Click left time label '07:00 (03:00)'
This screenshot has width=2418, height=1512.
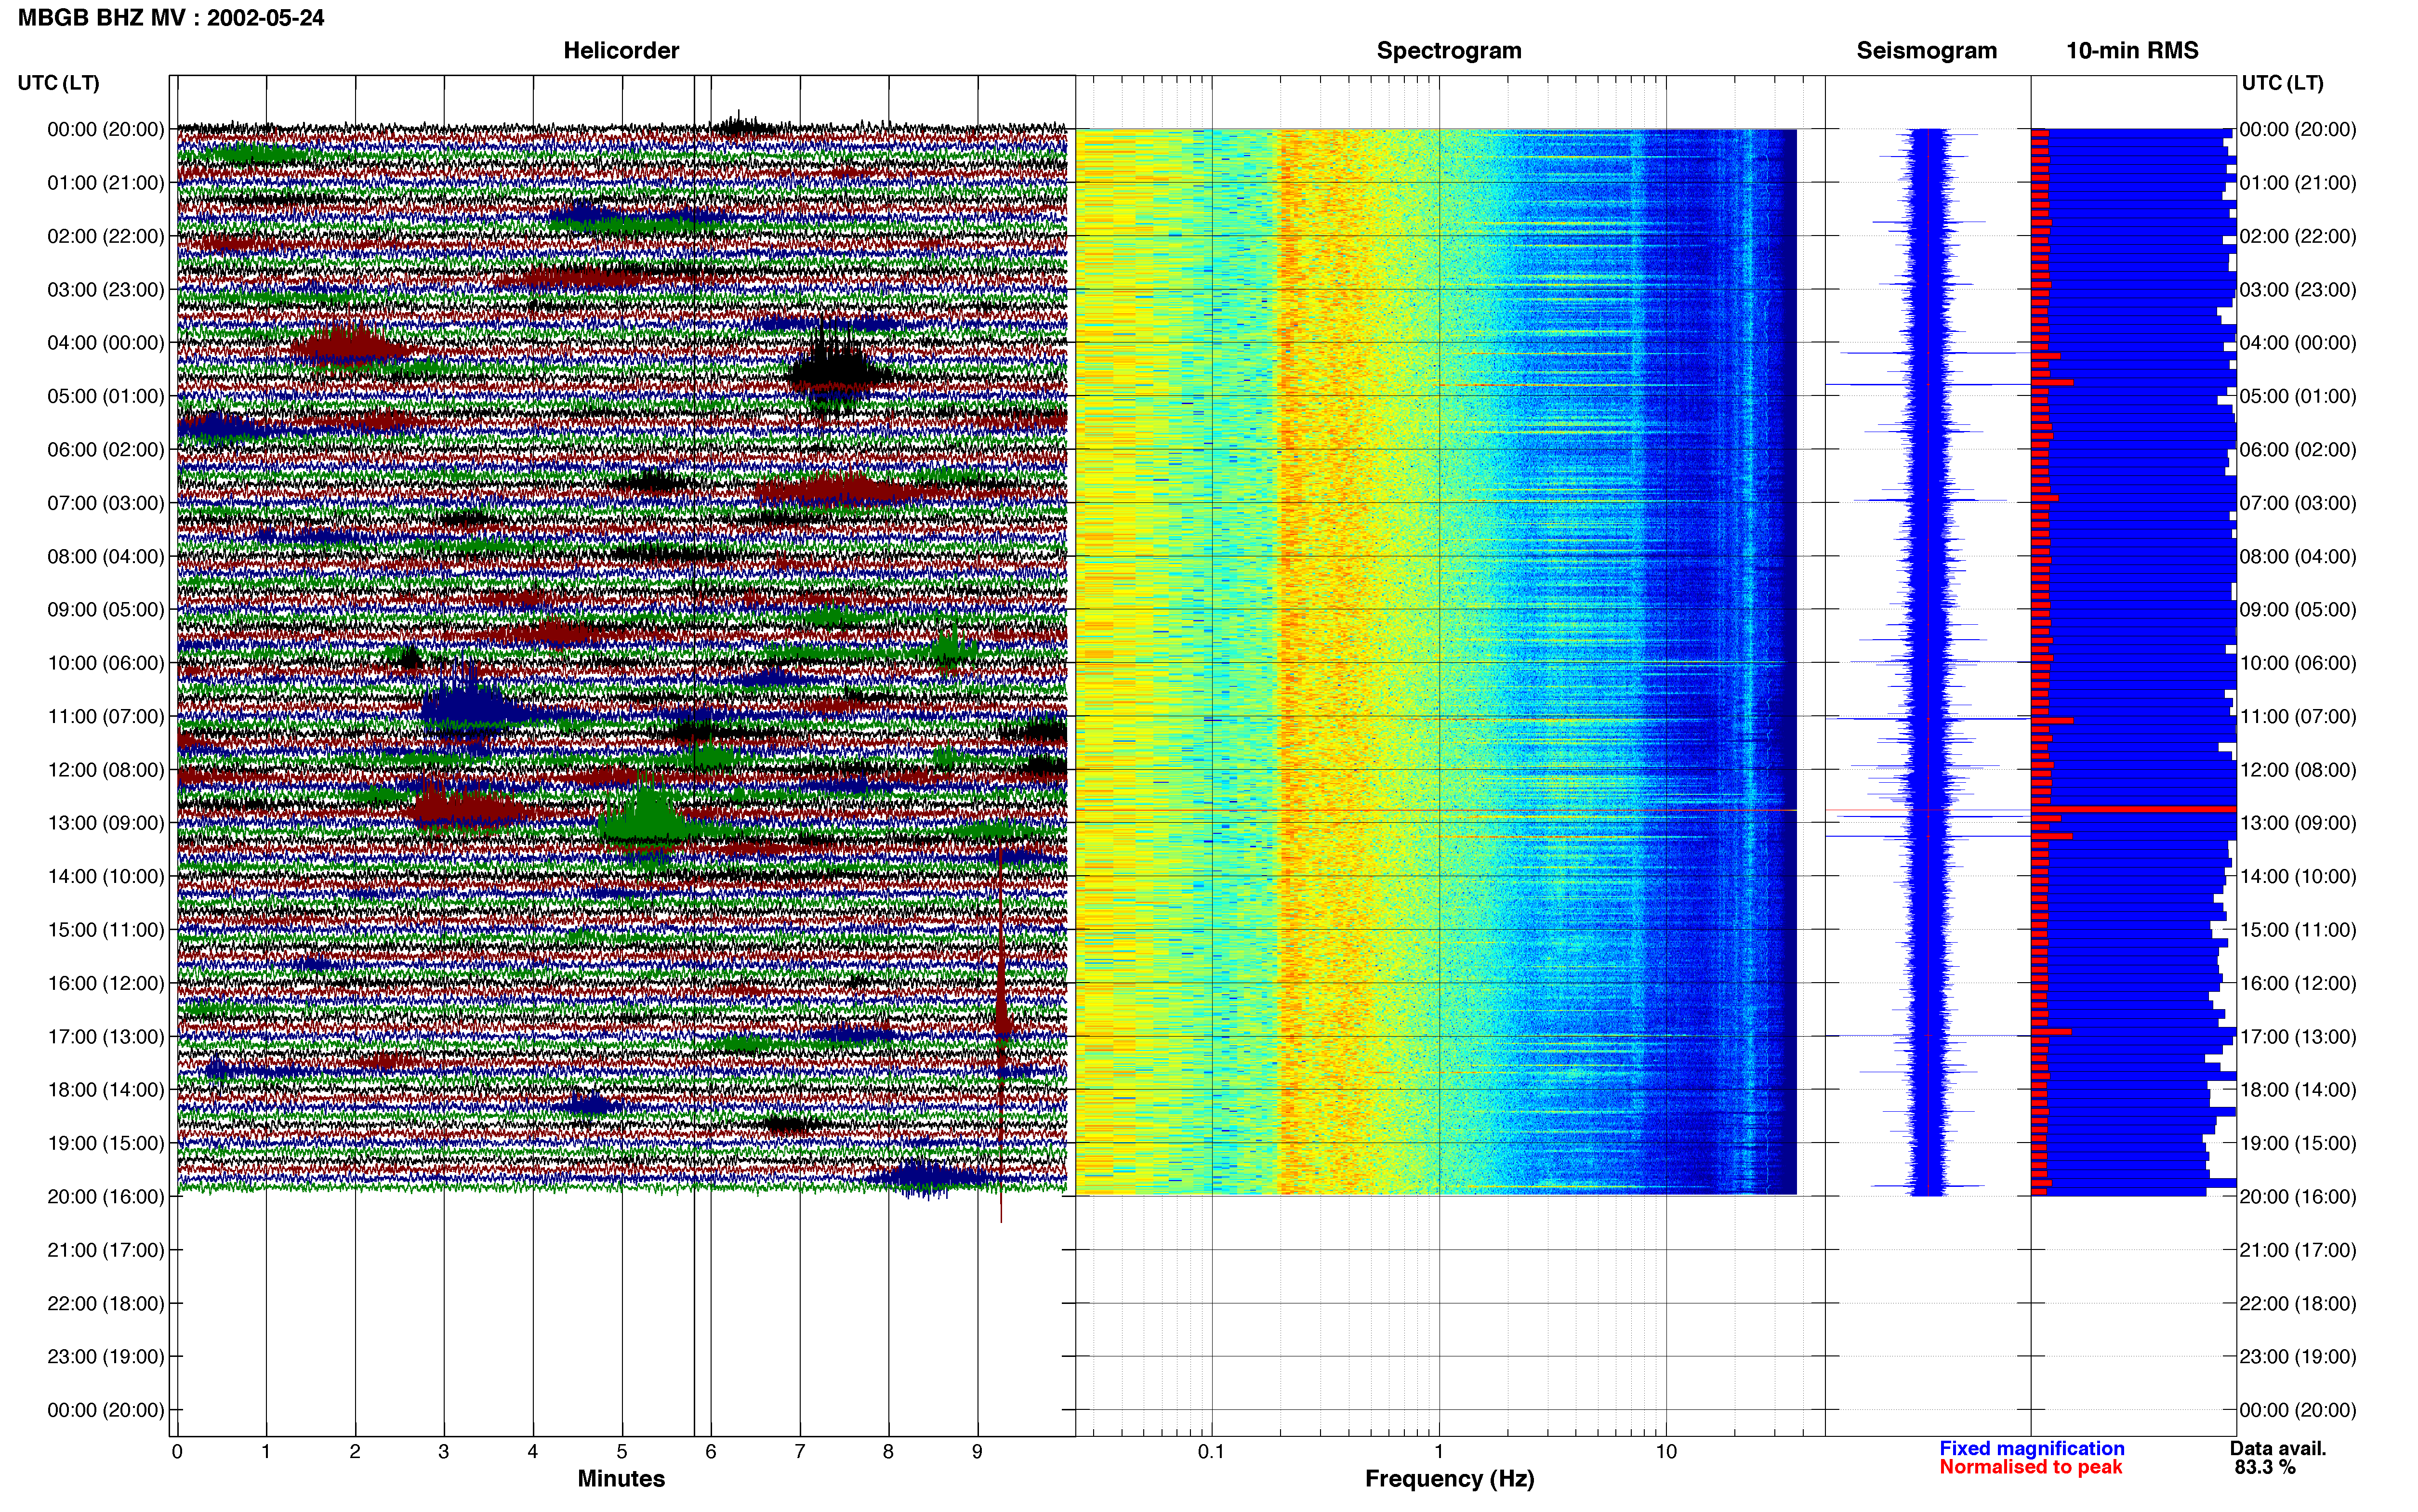point(106,502)
